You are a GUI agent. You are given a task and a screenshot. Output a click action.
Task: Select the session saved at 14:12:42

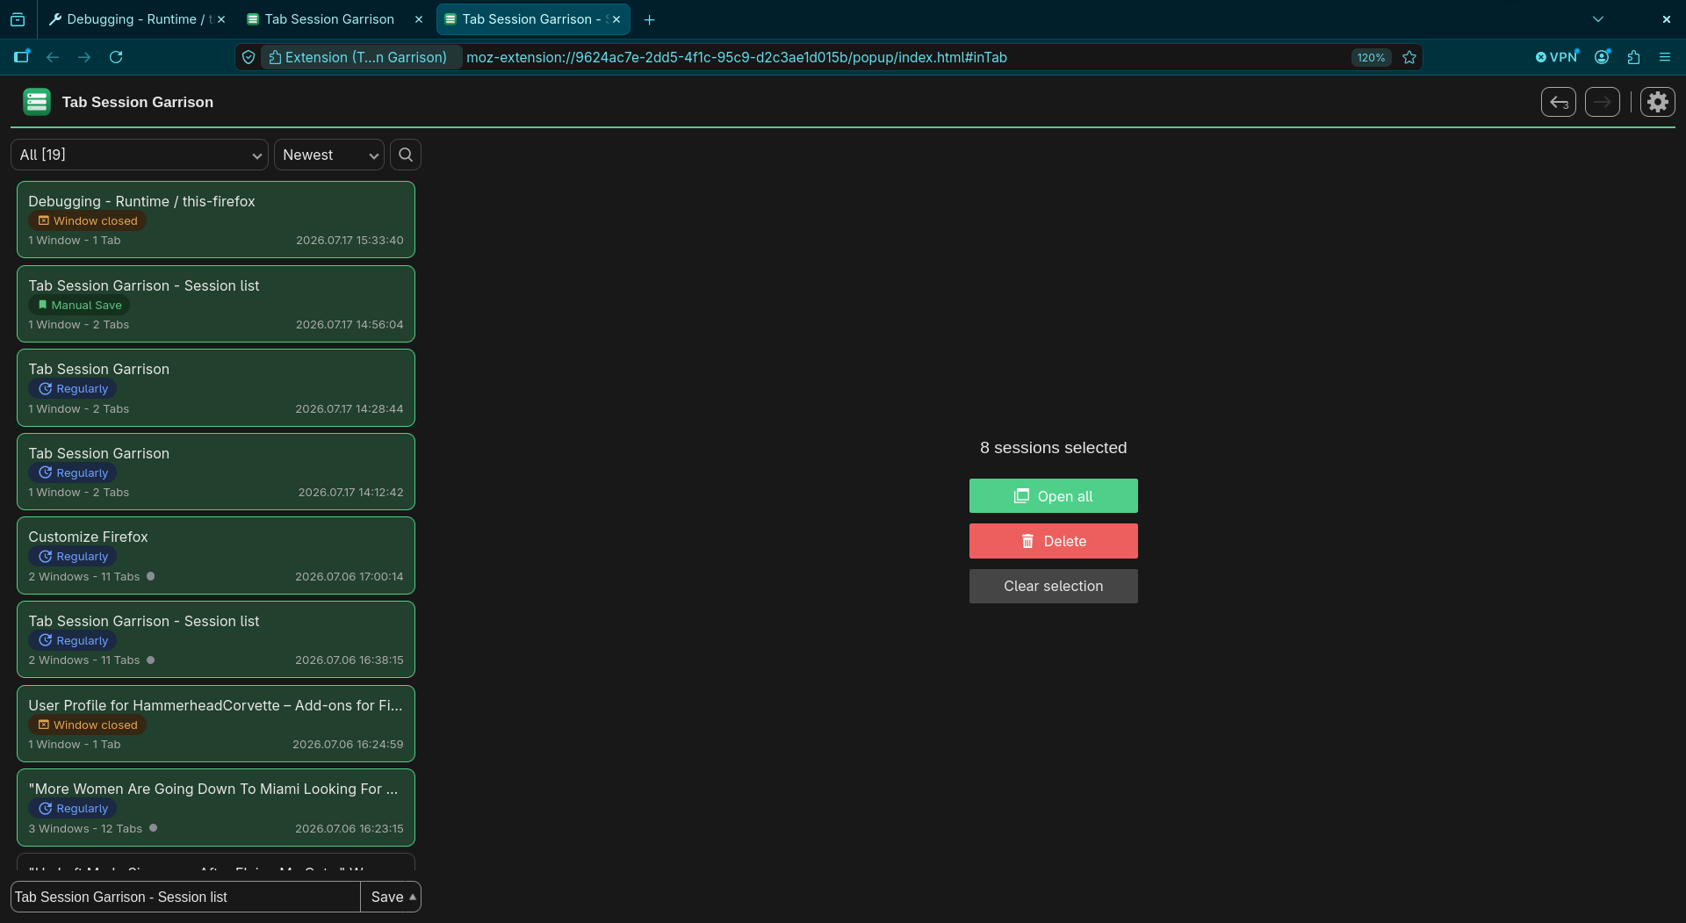[216, 472]
